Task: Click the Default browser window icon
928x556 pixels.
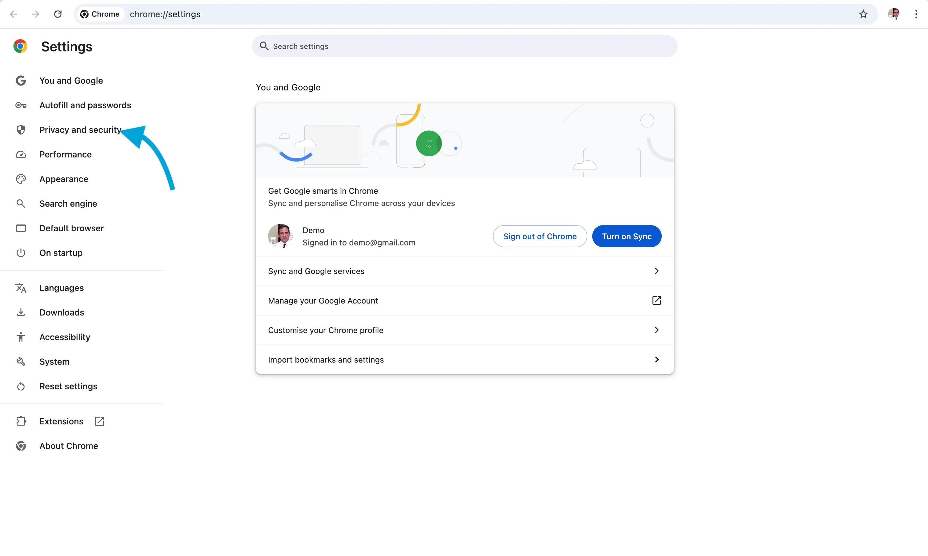Action: point(21,228)
